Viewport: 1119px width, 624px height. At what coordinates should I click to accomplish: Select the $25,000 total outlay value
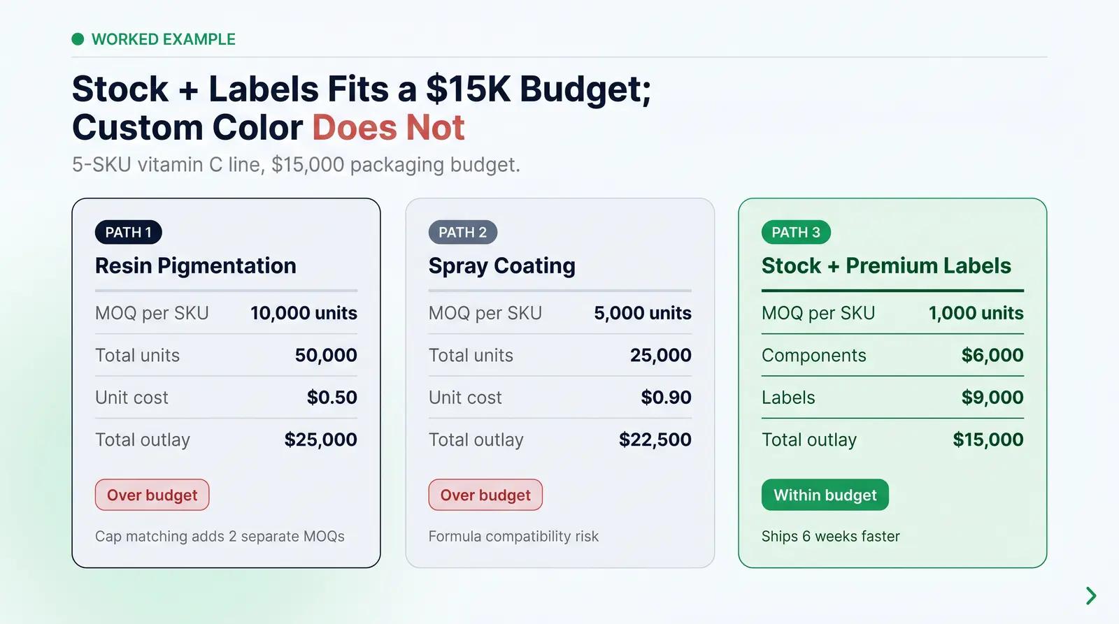[320, 440]
